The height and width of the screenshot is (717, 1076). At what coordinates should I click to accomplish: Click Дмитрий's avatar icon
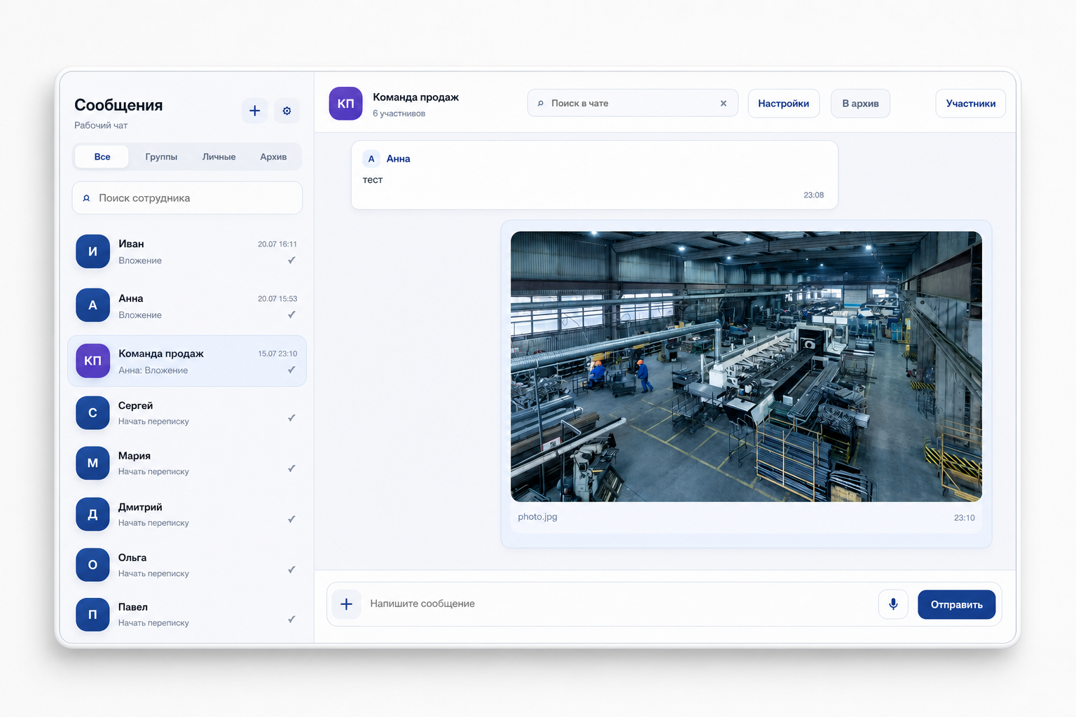coord(92,514)
